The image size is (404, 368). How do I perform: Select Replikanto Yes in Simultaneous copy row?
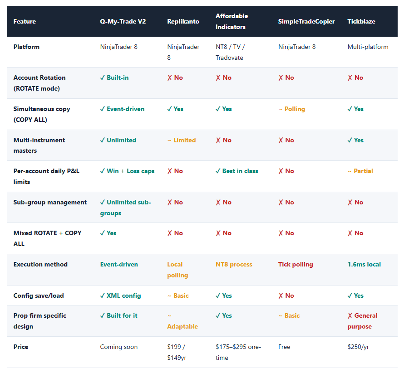[175, 109]
